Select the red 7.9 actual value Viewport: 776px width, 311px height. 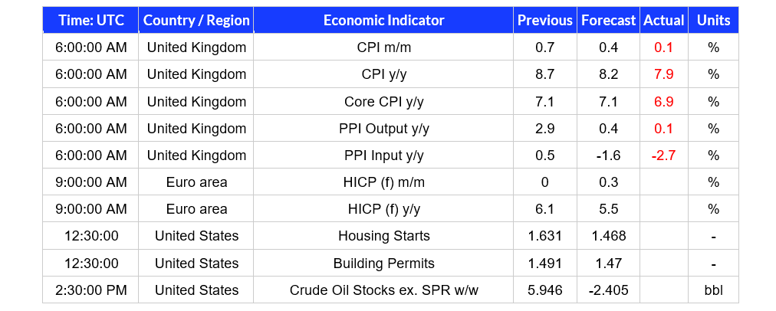(x=663, y=74)
